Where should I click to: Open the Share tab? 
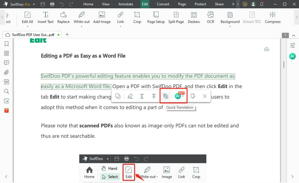click(219, 4)
